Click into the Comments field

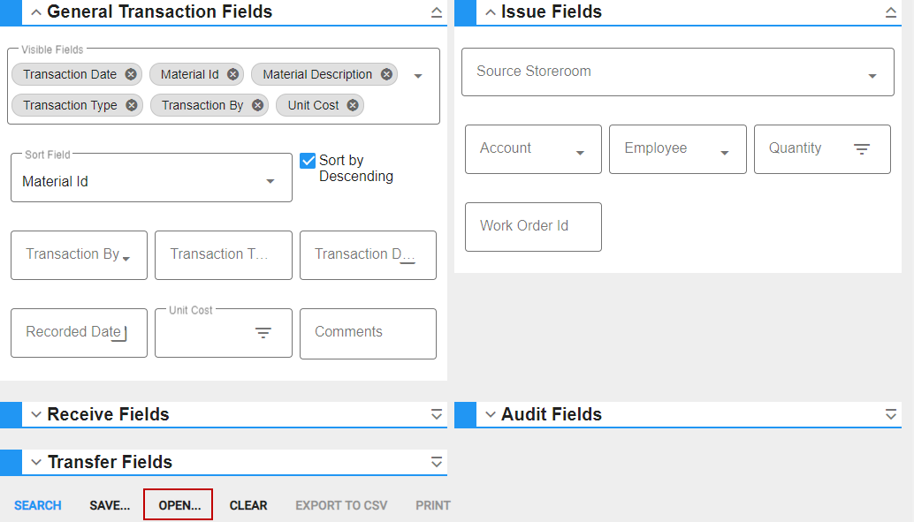coord(368,334)
